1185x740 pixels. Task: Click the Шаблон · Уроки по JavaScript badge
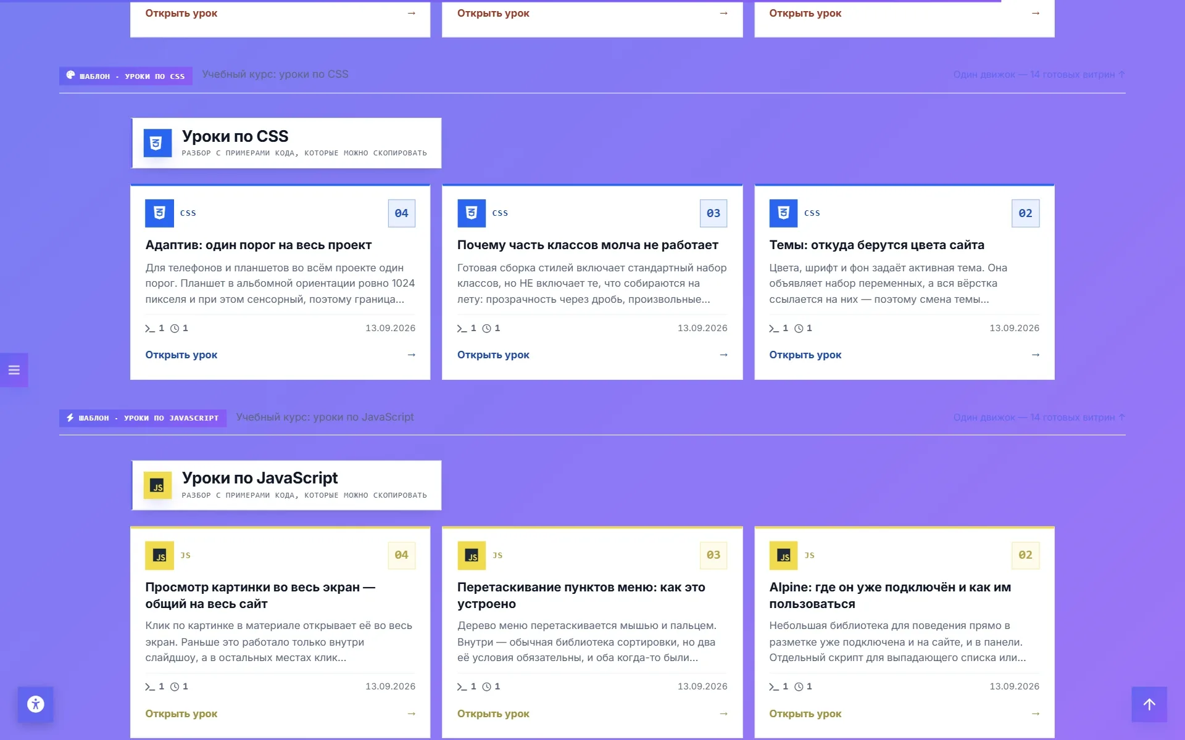(x=143, y=418)
